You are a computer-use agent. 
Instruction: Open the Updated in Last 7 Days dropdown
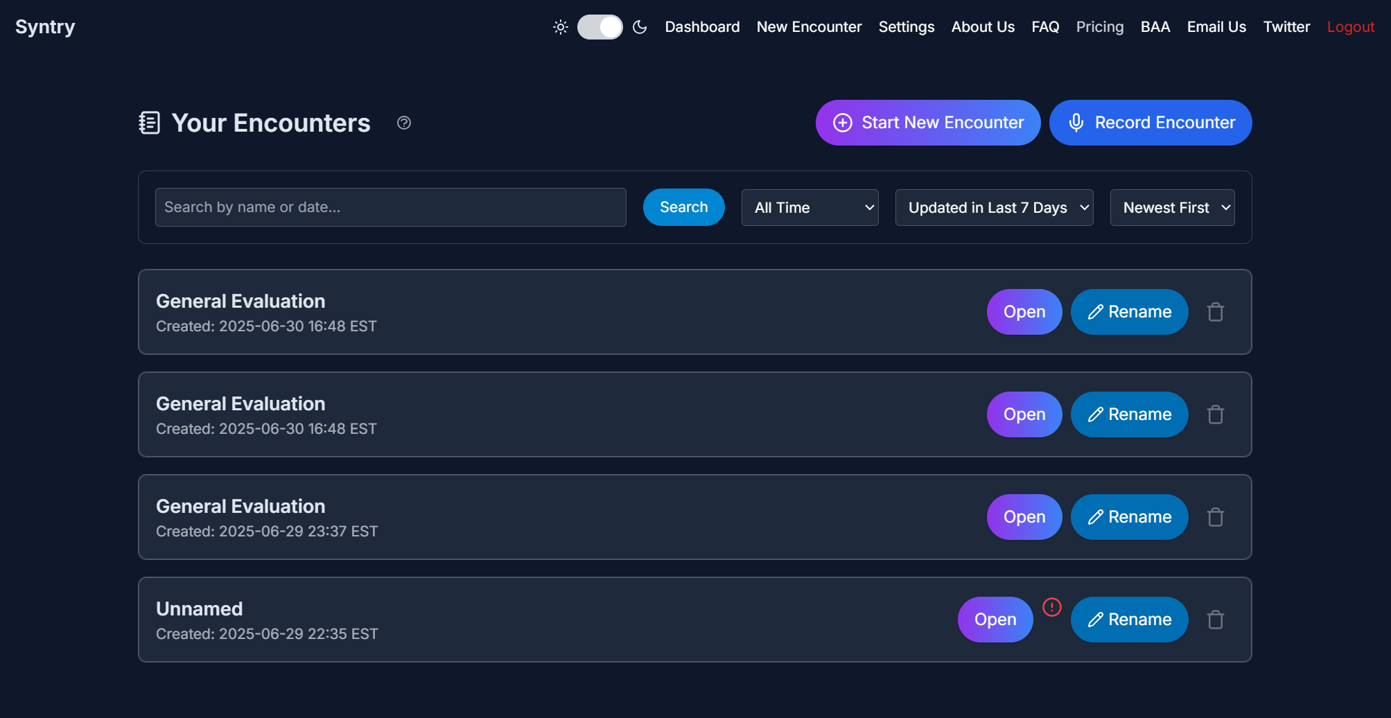(995, 208)
